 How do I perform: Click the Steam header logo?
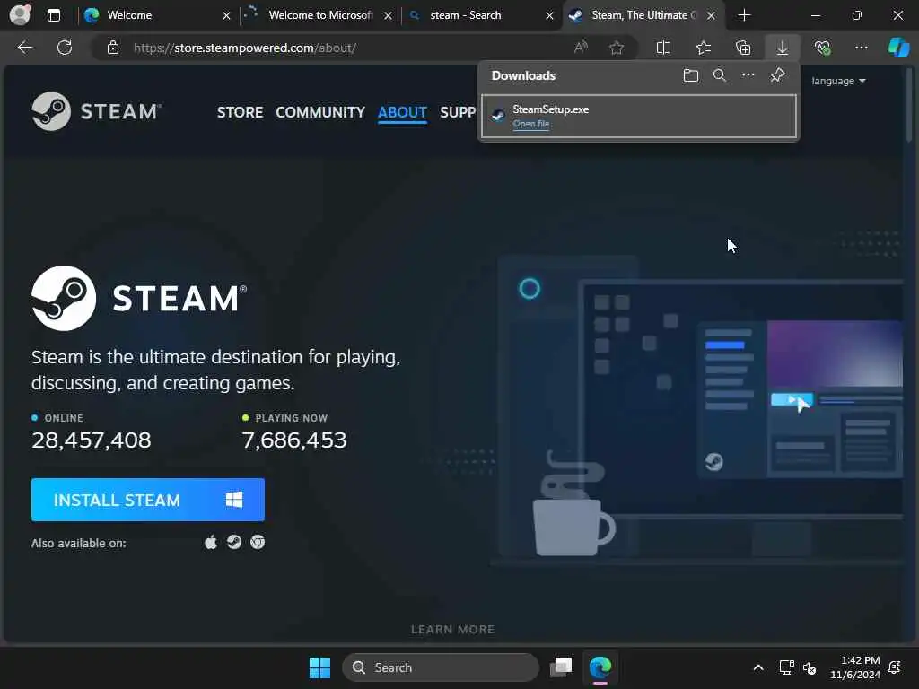[x=96, y=111]
